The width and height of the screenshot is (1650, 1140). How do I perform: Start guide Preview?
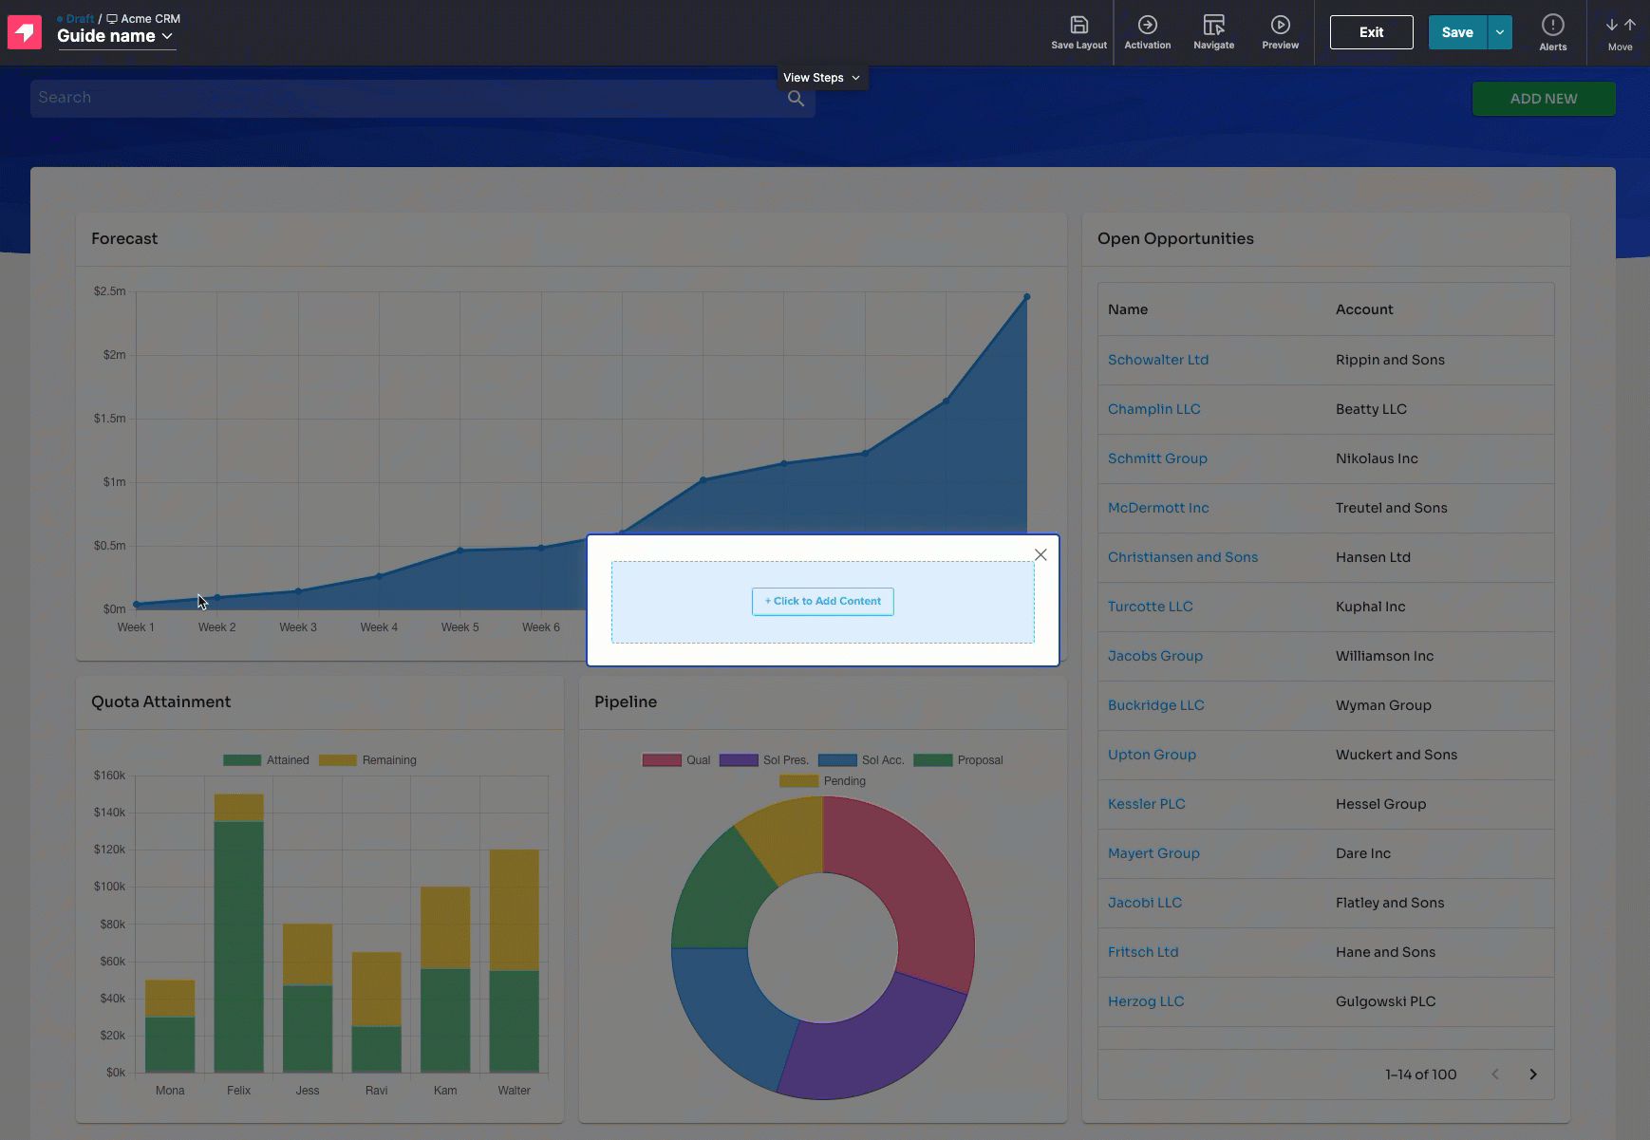(1280, 26)
